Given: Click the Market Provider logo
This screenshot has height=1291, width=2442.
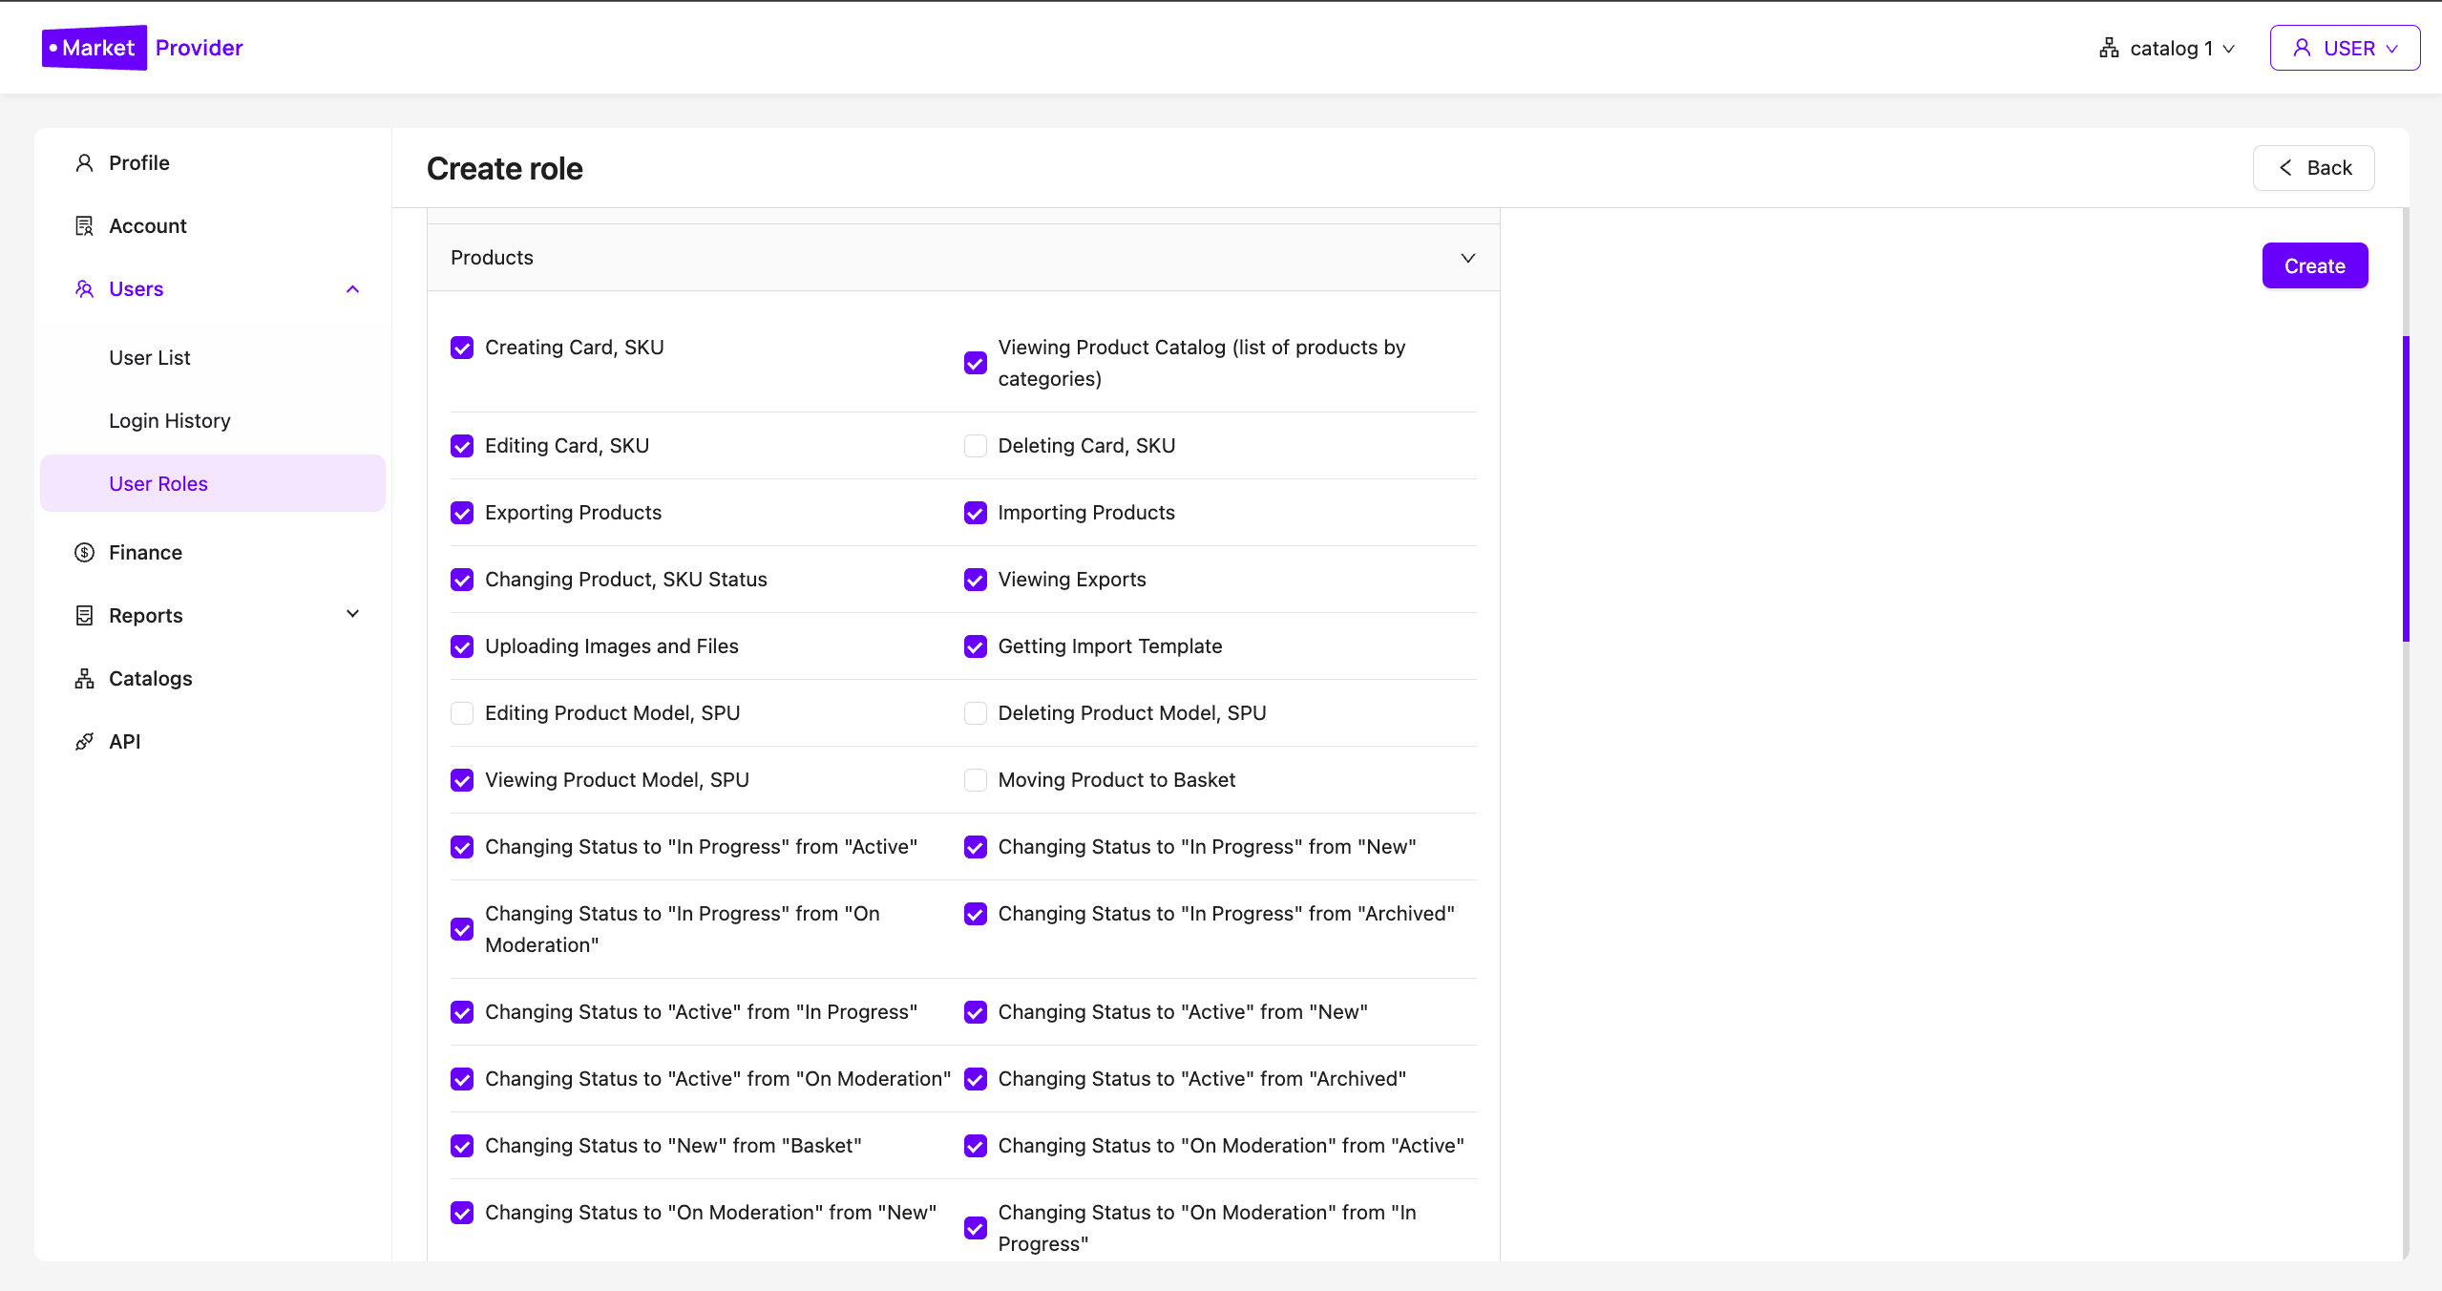Looking at the screenshot, I should [142, 48].
